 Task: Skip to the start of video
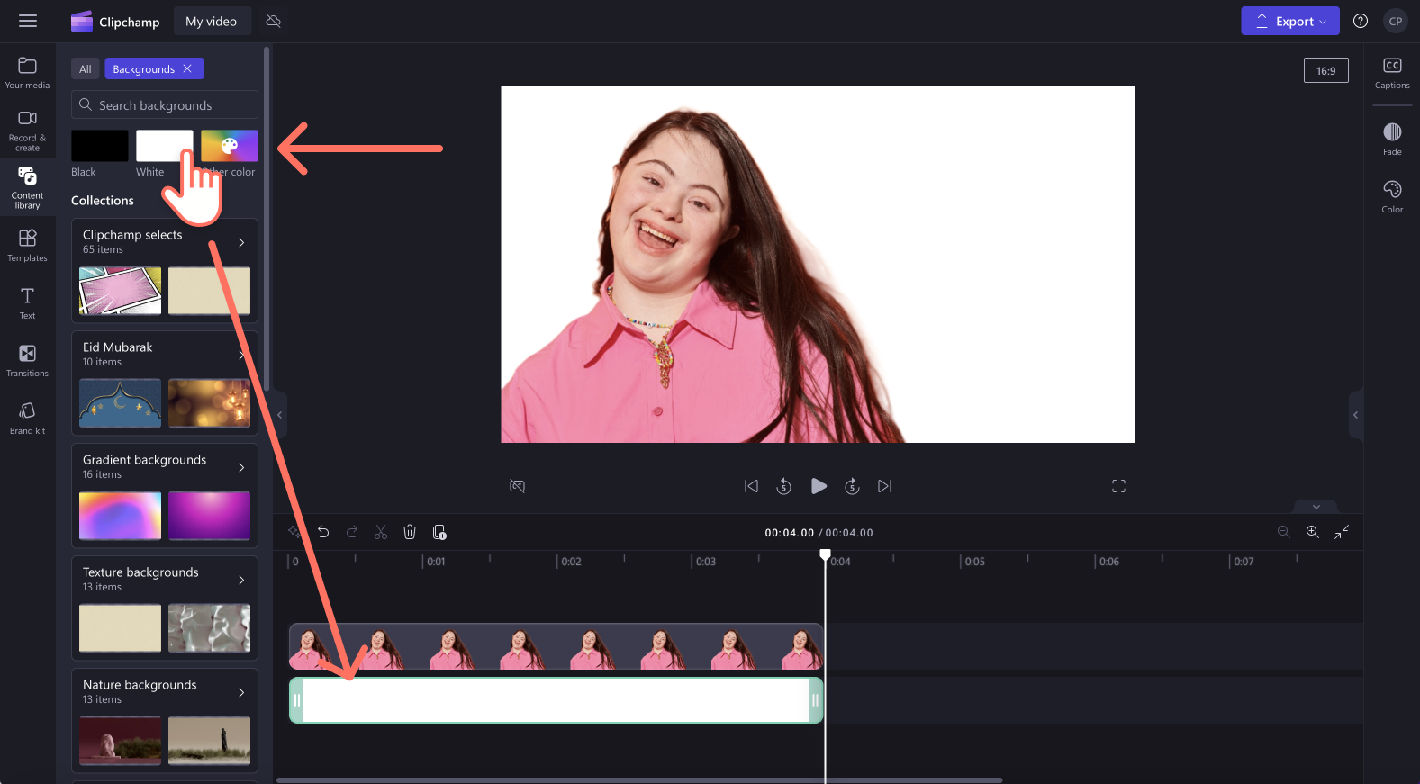click(x=751, y=486)
